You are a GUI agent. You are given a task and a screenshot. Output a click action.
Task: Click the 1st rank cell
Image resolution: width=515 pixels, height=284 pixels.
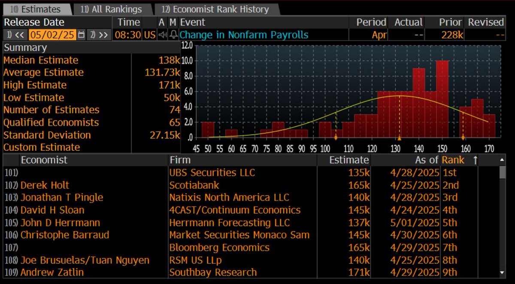[x=449, y=173]
